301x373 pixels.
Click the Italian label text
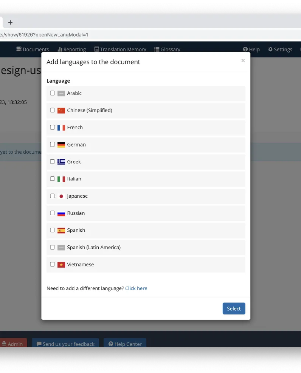(74, 179)
